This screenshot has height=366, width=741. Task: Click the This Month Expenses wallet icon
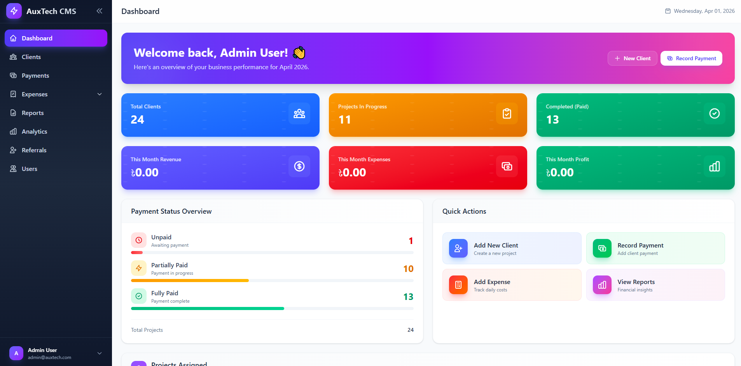pos(507,166)
